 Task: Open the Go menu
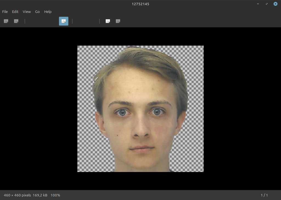point(37,12)
